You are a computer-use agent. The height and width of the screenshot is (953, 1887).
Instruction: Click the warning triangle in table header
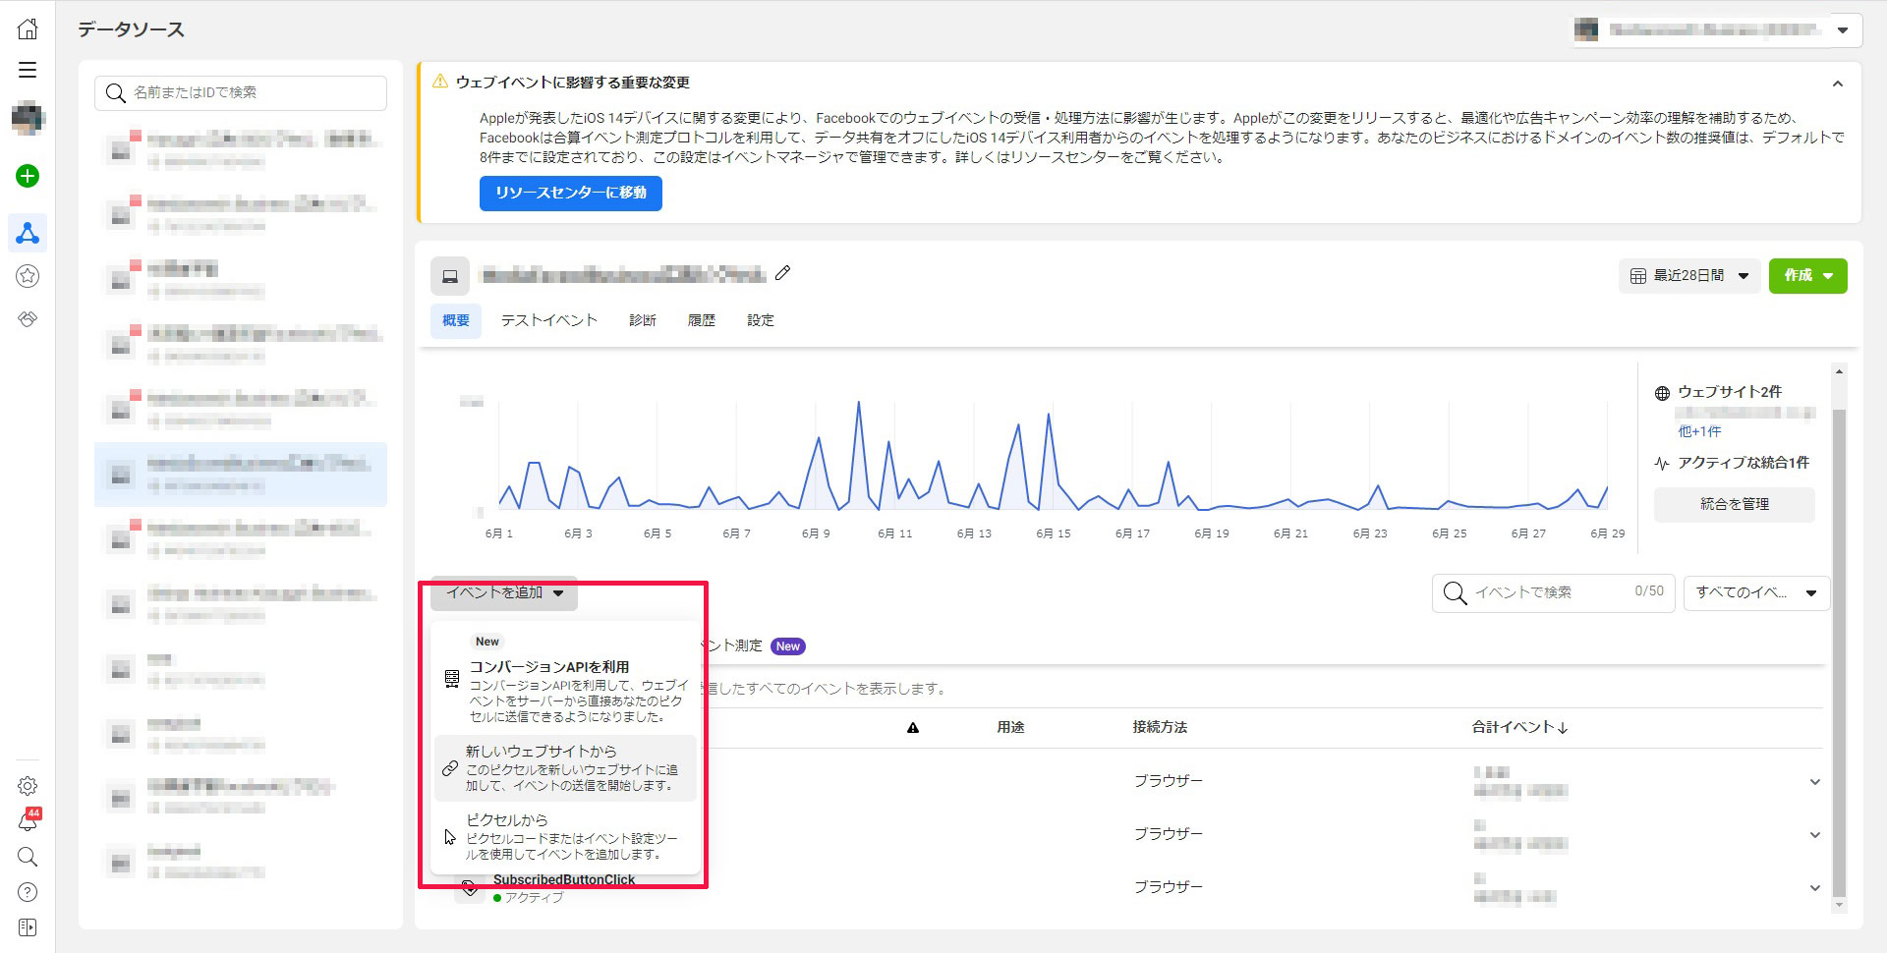pos(913,728)
